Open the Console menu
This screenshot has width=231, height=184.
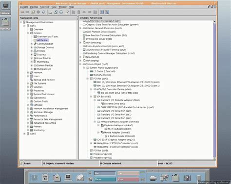[24, 7]
